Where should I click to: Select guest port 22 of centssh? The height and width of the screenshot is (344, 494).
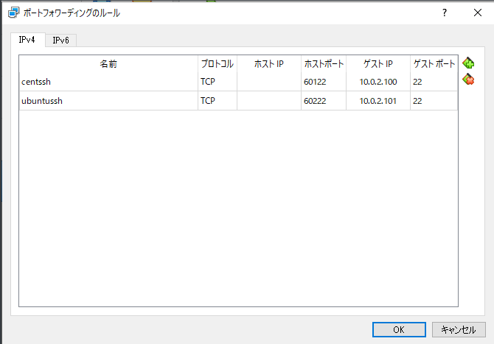point(434,82)
